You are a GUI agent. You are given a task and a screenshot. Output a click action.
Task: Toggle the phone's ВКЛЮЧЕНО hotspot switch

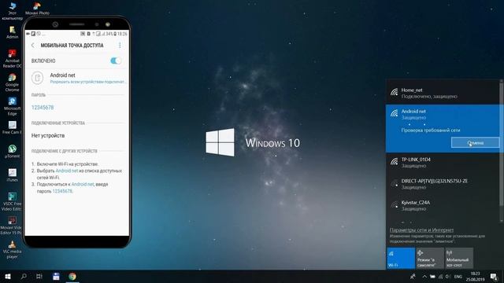coord(116,61)
